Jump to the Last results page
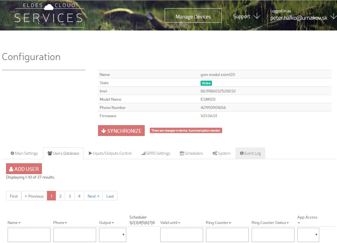Image resolution: width=337 pixels, height=243 pixels. tap(110, 196)
